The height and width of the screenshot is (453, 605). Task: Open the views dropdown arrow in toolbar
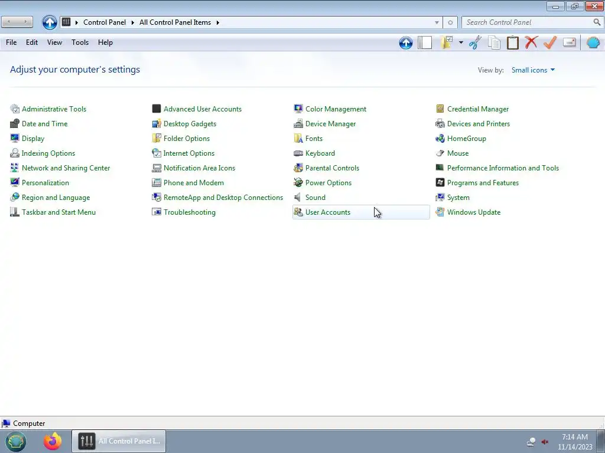(x=461, y=42)
